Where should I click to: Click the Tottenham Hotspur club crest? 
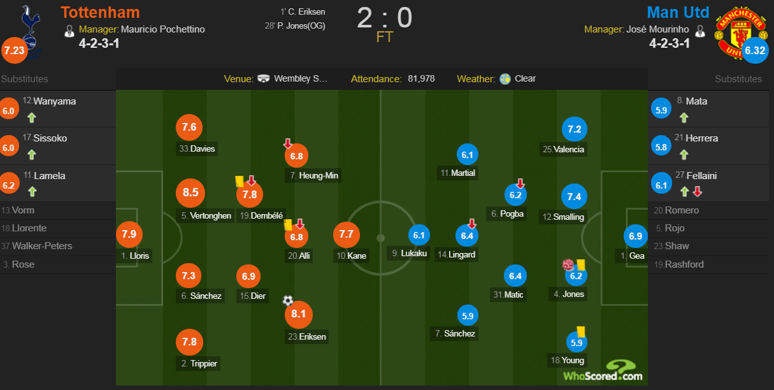click(27, 25)
